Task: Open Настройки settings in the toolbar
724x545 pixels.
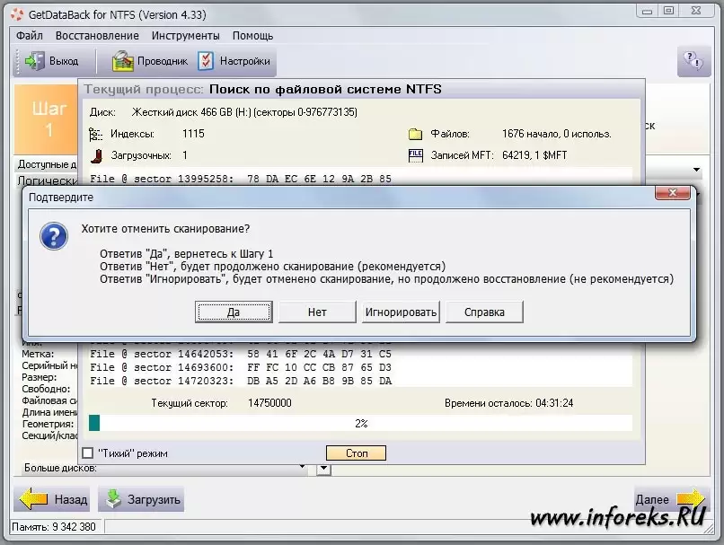Action: pos(234,62)
